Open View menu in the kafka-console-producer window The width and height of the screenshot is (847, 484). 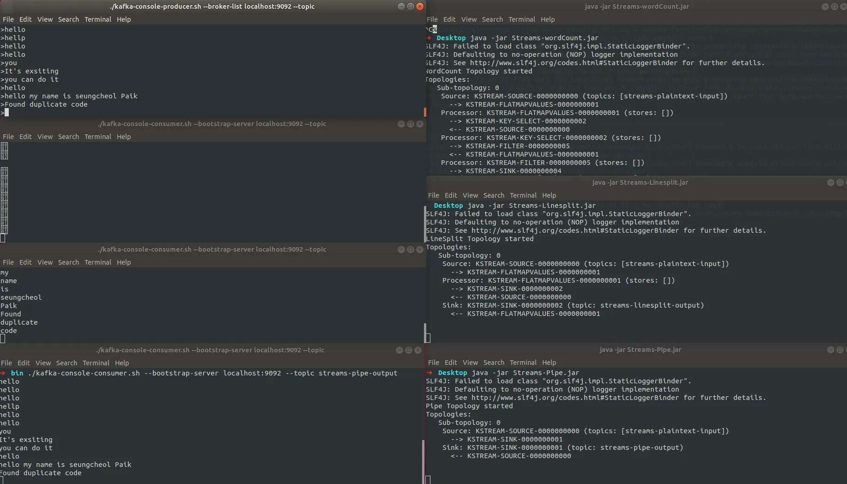(x=45, y=19)
